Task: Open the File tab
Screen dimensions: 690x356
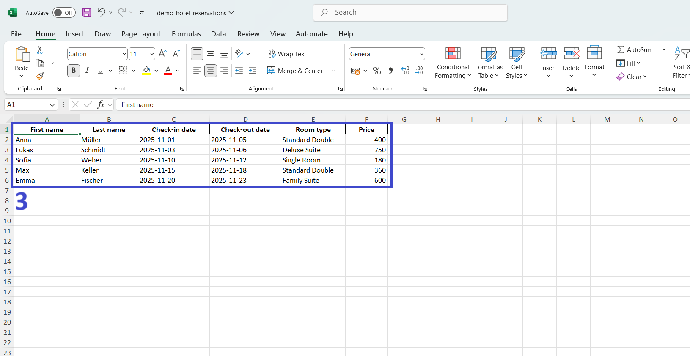Action: click(16, 34)
